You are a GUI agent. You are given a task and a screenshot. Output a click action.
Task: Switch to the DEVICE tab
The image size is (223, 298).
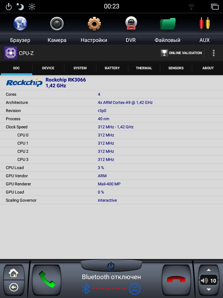tap(48, 68)
